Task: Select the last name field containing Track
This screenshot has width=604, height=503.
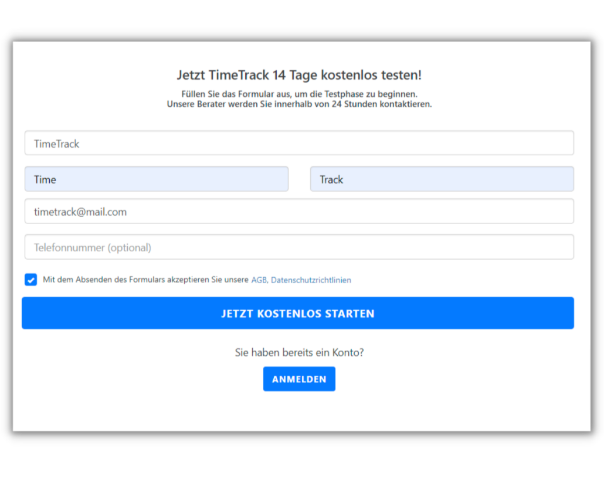Action: tap(442, 179)
